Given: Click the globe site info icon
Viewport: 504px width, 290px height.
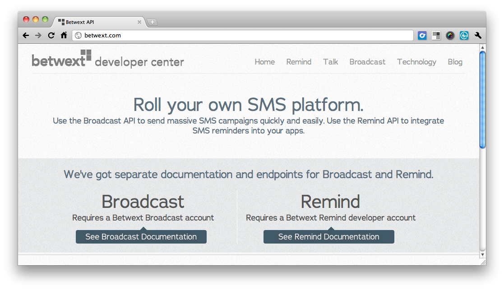Looking at the screenshot, I should pyautogui.click(x=78, y=35).
